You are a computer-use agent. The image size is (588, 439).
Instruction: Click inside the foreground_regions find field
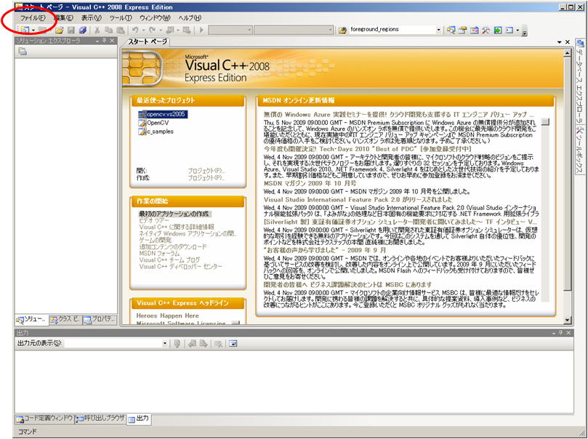(x=392, y=29)
